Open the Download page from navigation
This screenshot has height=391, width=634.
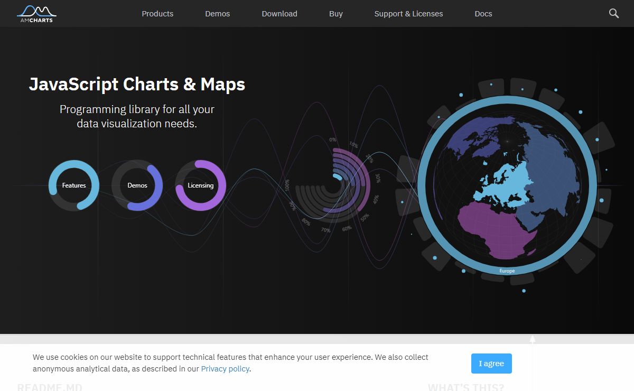click(x=279, y=14)
